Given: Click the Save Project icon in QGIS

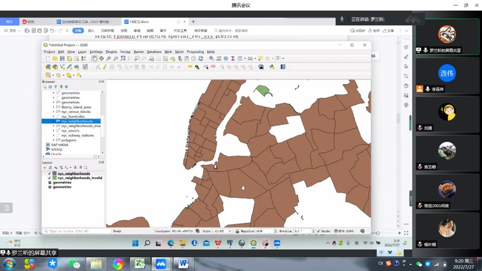Looking at the screenshot, I should (62, 59).
